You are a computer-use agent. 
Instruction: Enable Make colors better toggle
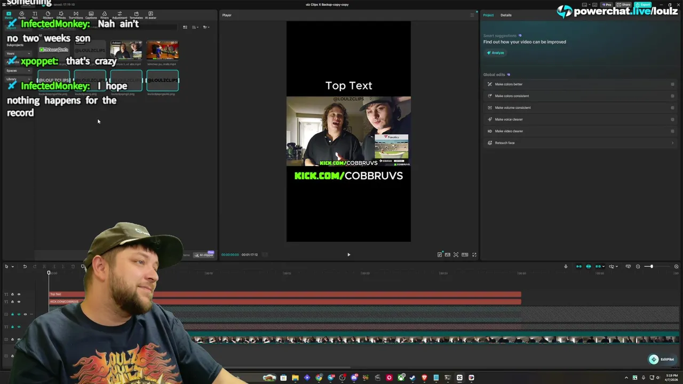pyautogui.click(x=672, y=84)
